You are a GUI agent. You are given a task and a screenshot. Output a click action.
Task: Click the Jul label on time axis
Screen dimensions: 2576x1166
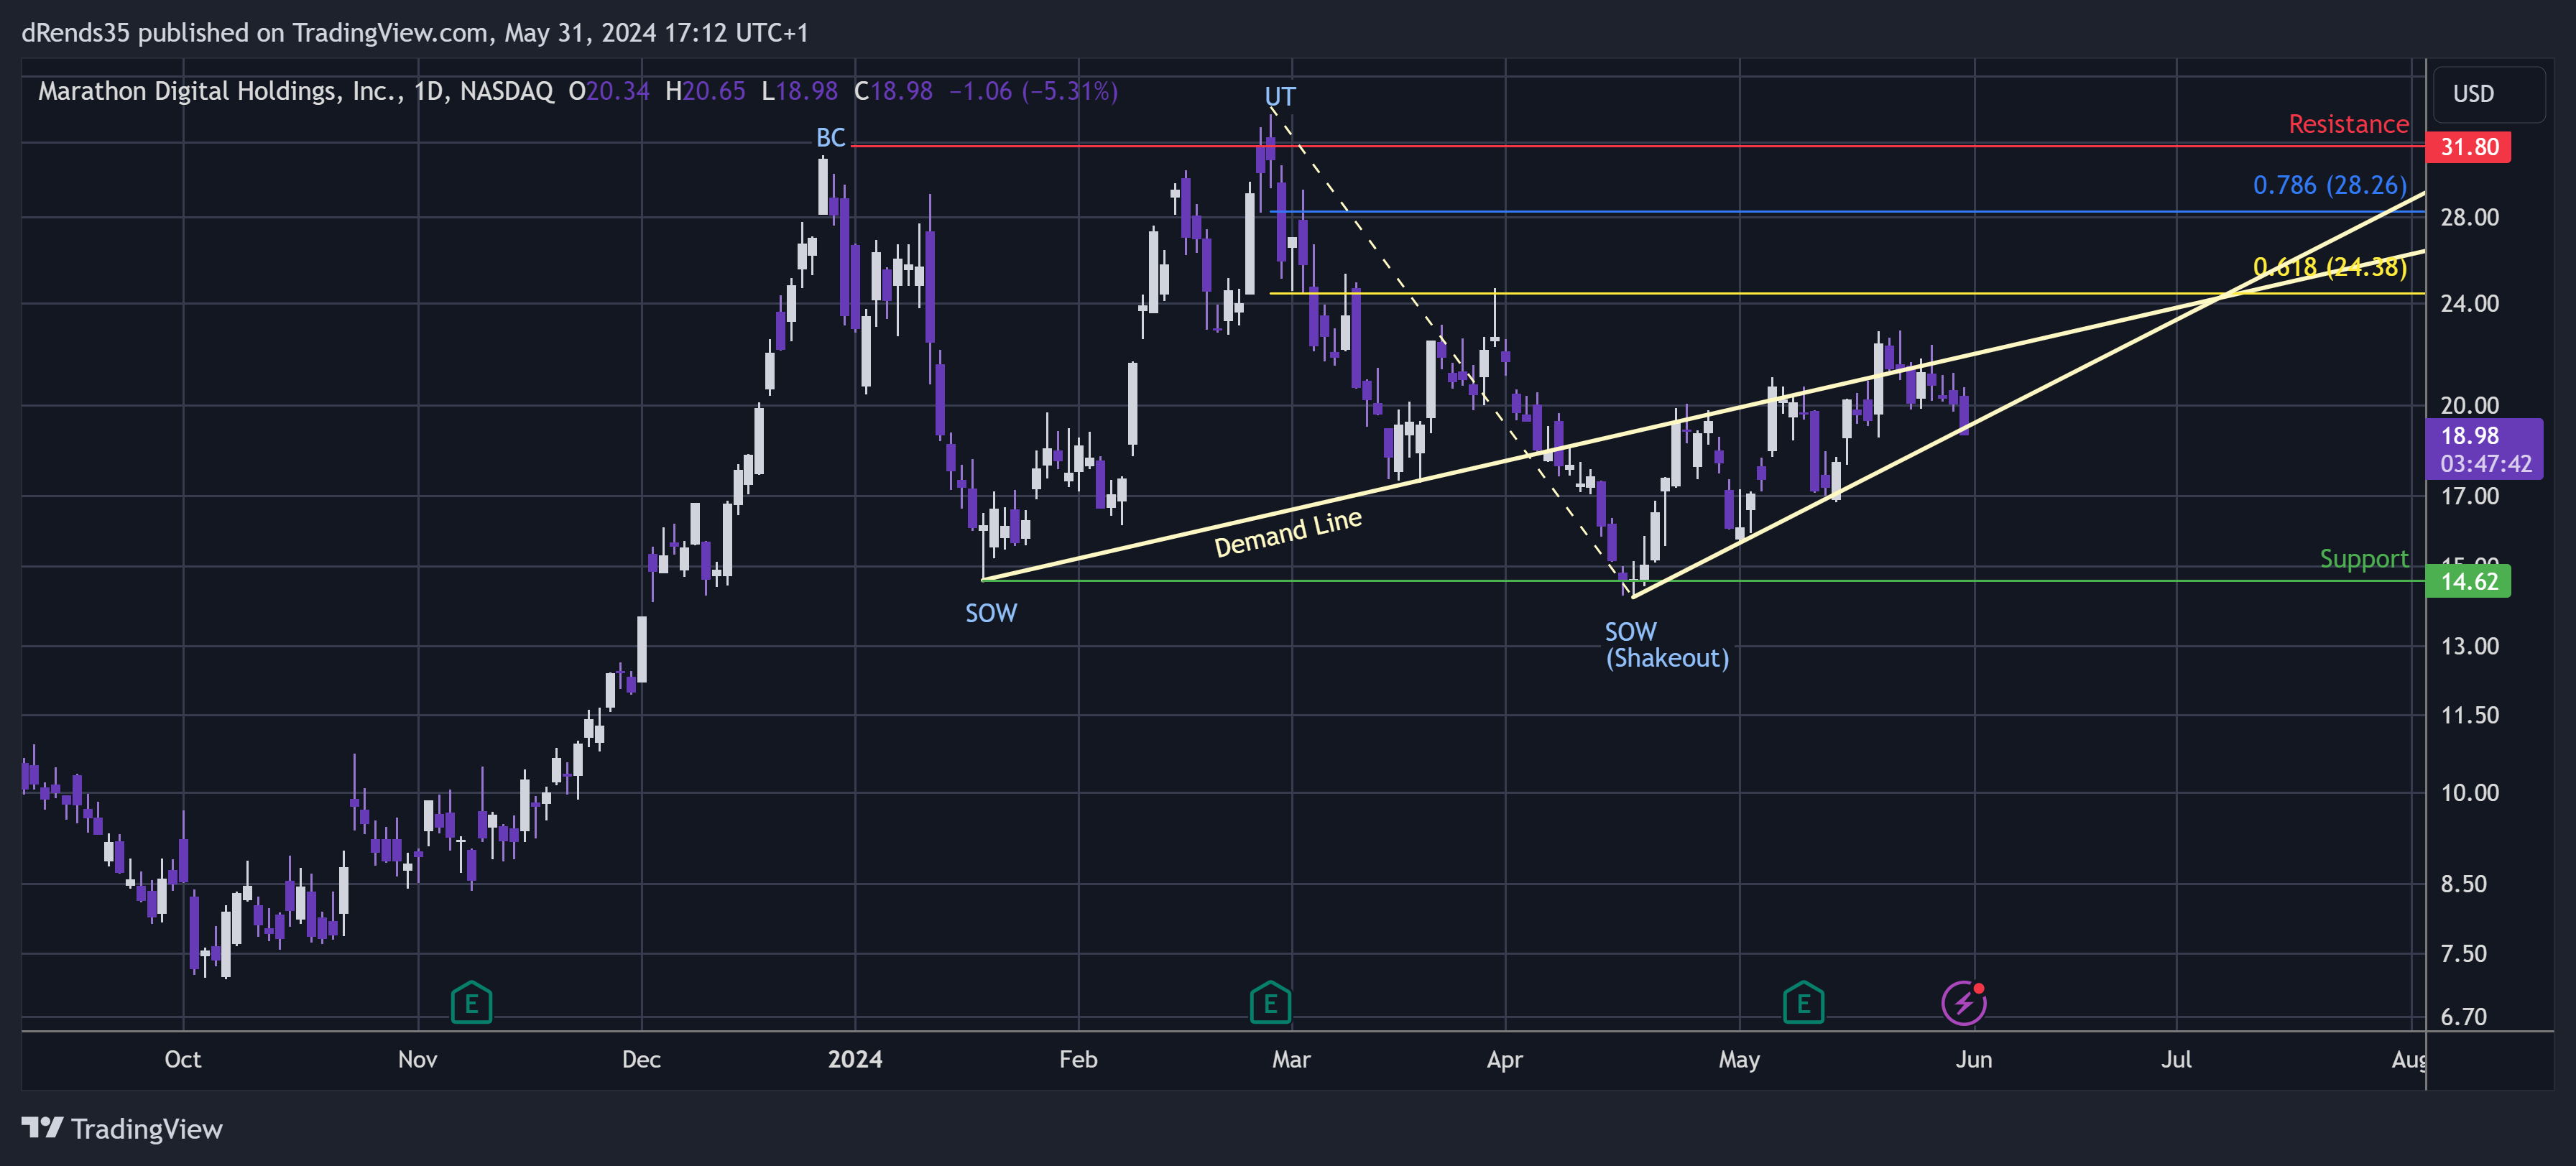(2176, 1059)
